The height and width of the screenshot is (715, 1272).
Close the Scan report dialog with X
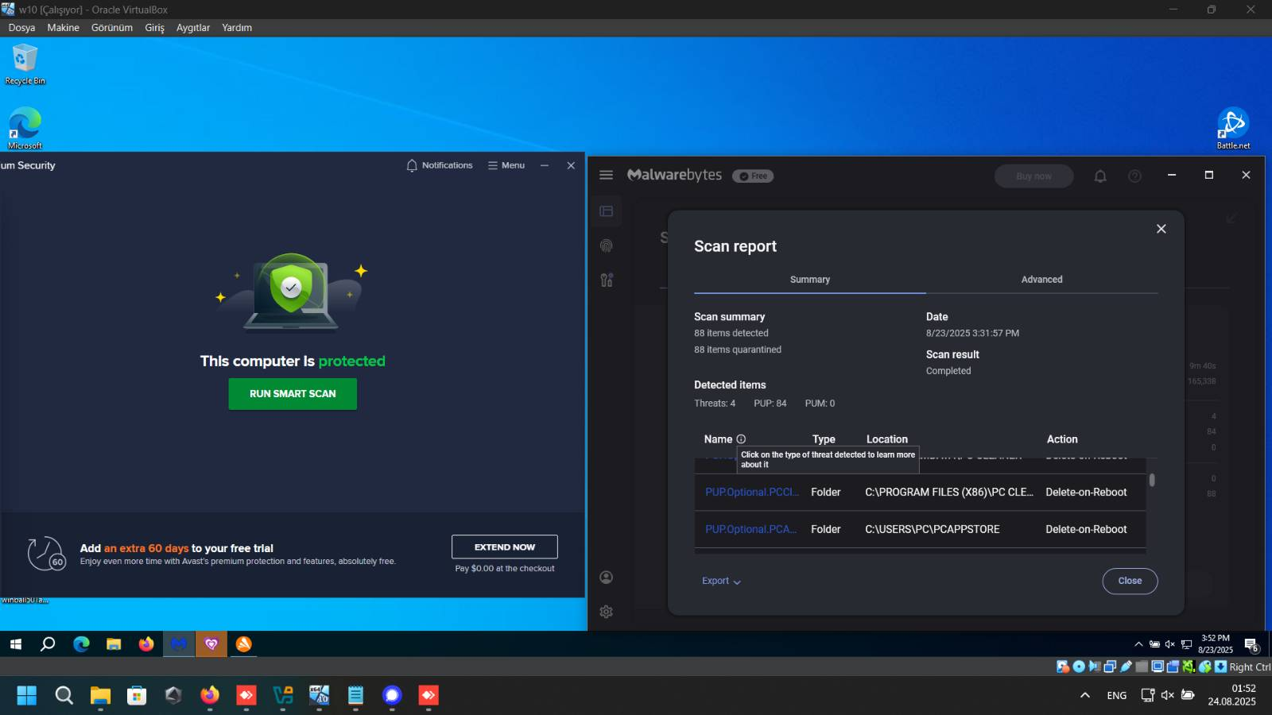point(1161,229)
